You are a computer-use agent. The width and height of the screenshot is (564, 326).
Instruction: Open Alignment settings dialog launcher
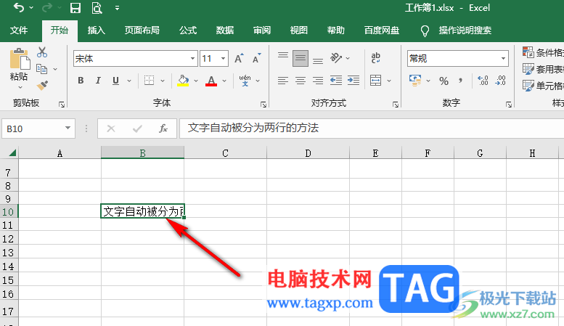[396, 105]
